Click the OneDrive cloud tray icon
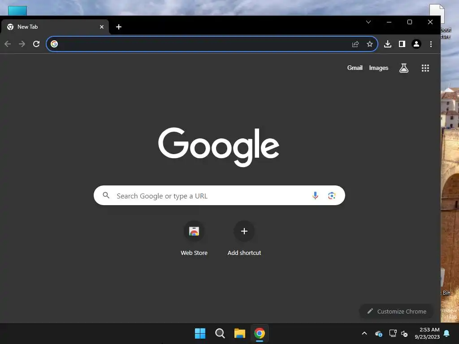 pyautogui.click(x=378, y=333)
